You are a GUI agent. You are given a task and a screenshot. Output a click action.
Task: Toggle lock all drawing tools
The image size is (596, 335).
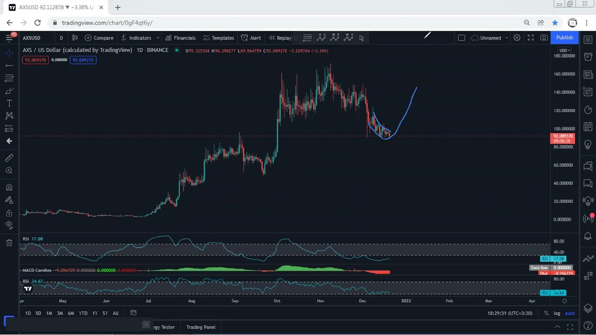(x=9, y=213)
